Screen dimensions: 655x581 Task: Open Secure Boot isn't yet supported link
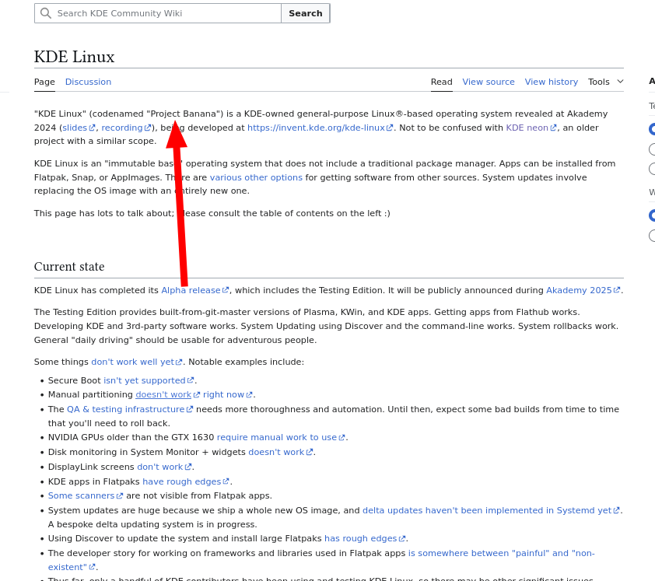point(149,380)
